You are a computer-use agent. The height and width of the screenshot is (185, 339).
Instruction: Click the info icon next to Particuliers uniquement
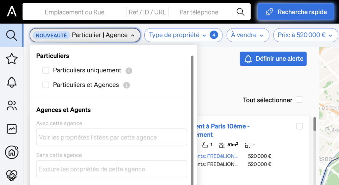pyautogui.click(x=129, y=71)
